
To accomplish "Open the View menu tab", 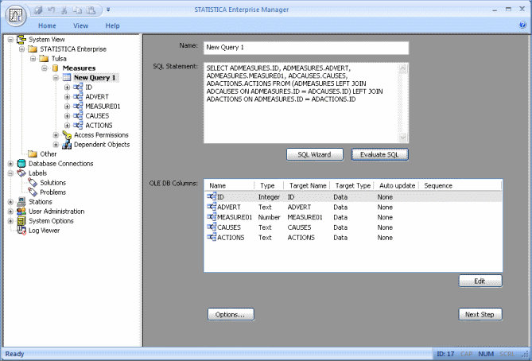I will pyautogui.click(x=82, y=25).
